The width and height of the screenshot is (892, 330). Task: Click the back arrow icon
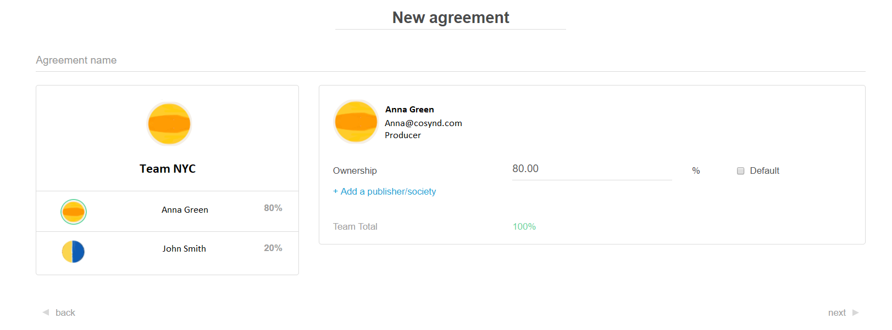[46, 312]
